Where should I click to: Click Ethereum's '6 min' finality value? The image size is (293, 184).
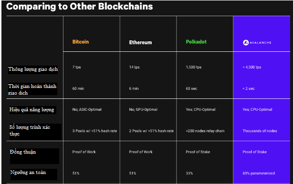click(x=134, y=88)
